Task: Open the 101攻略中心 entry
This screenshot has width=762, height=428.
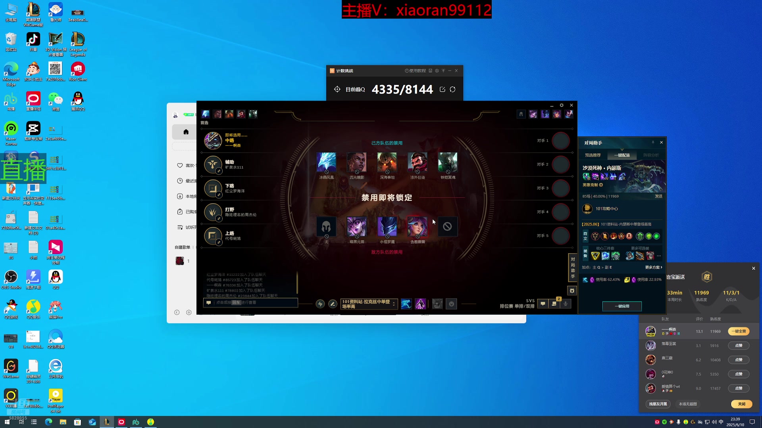Action: (606, 208)
